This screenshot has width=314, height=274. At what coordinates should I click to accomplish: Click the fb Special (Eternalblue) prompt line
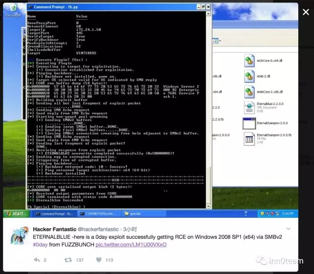tap(56, 206)
